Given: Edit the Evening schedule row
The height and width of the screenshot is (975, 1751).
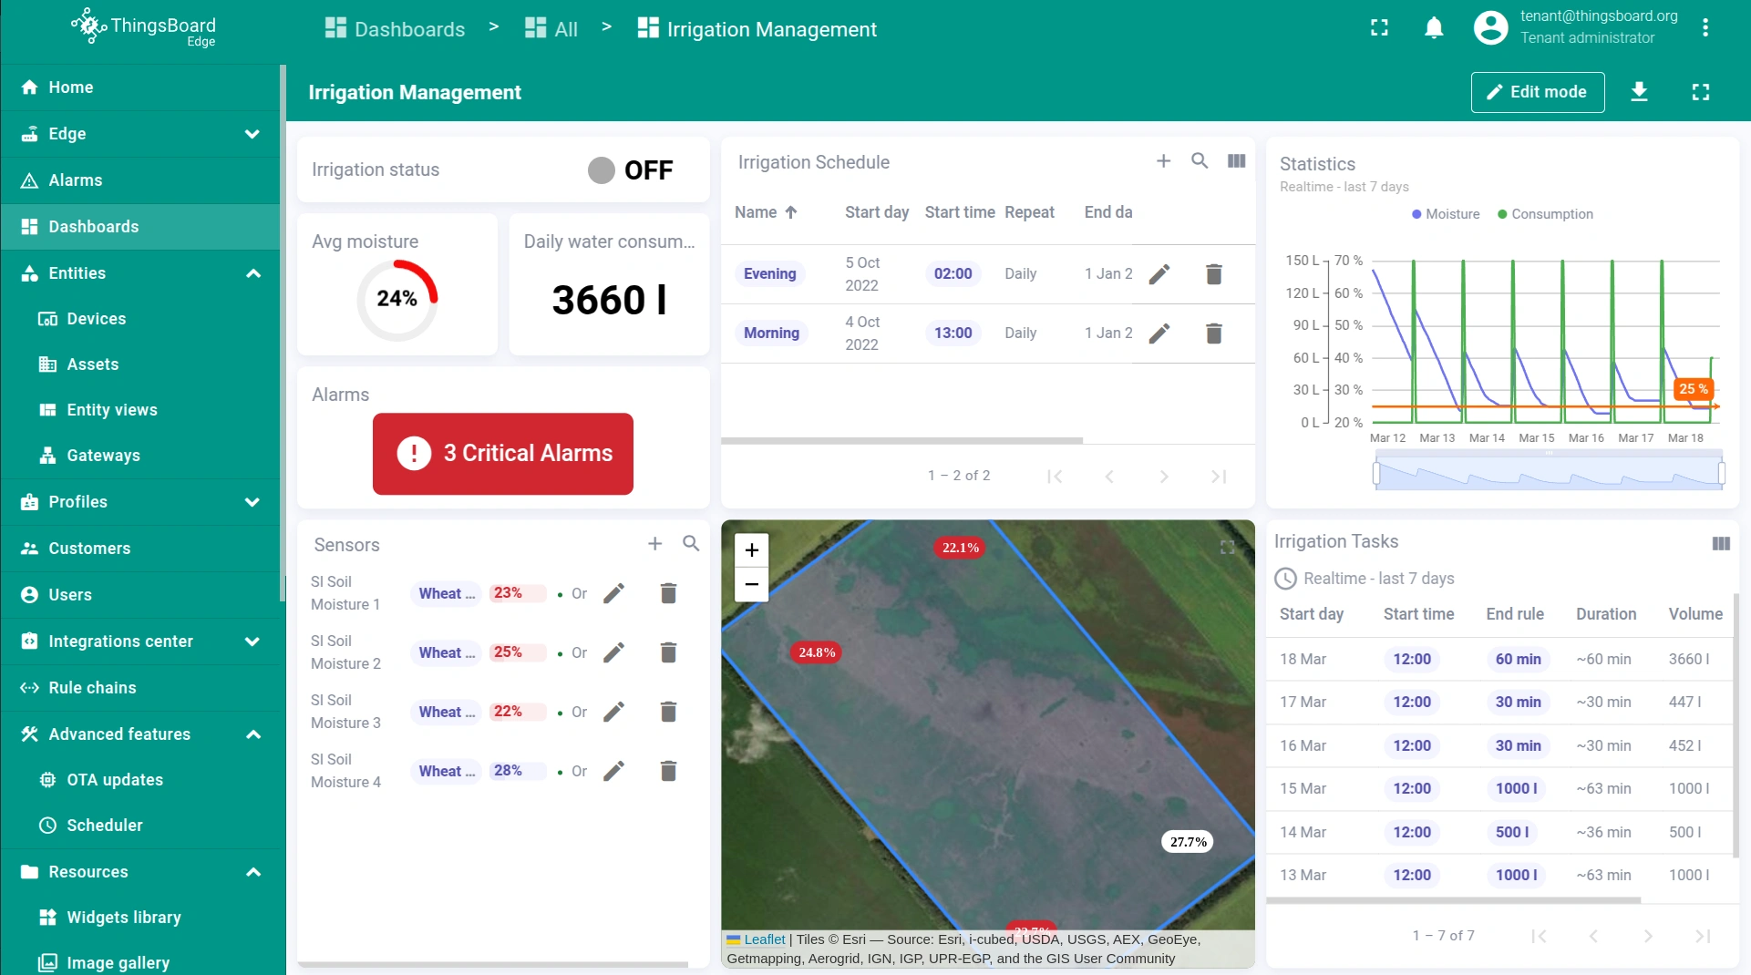Looking at the screenshot, I should pyautogui.click(x=1159, y=274).
